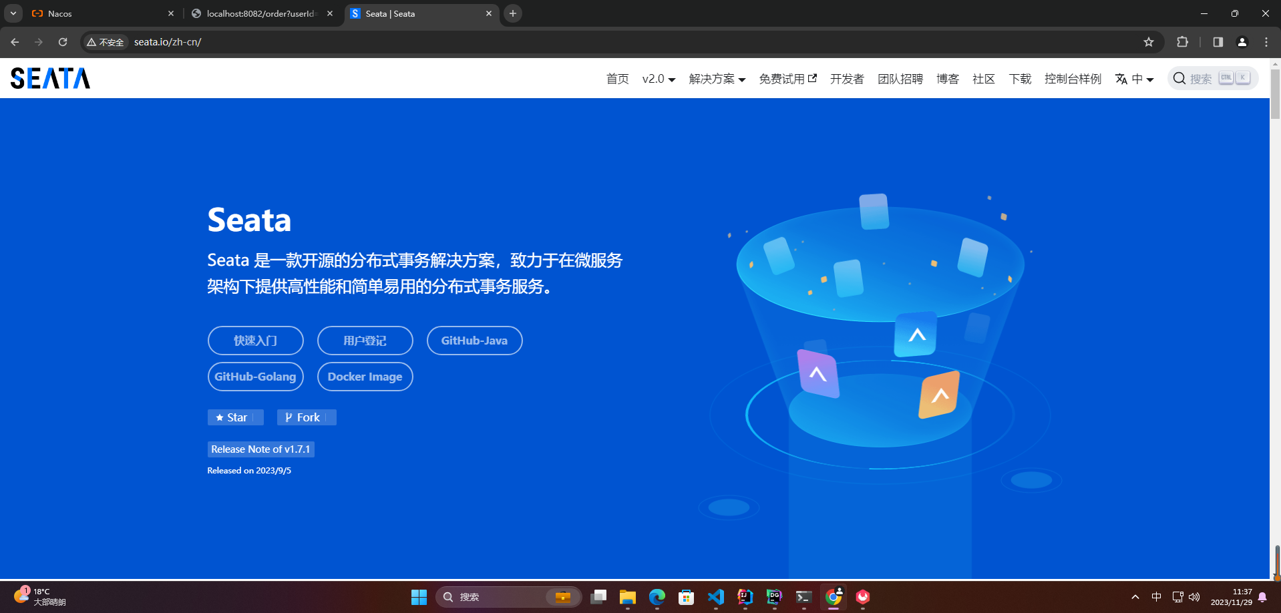
Task: Open the 下载 navigation item
Action: coord(1020,79)
